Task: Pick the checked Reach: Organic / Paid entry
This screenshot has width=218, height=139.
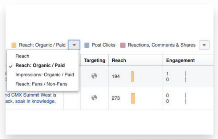Action: (40, 65)
